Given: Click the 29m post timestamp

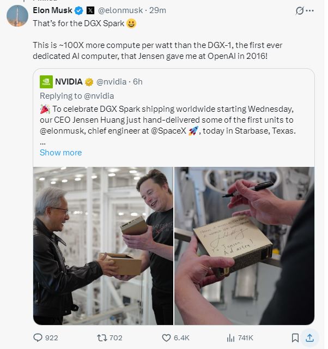Looking at the screenshot, I should [x=158, y=10].
